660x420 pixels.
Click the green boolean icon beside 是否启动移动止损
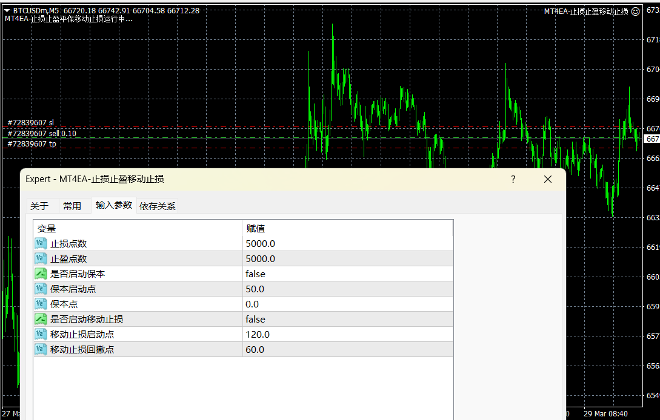click(x=41, y=320)
